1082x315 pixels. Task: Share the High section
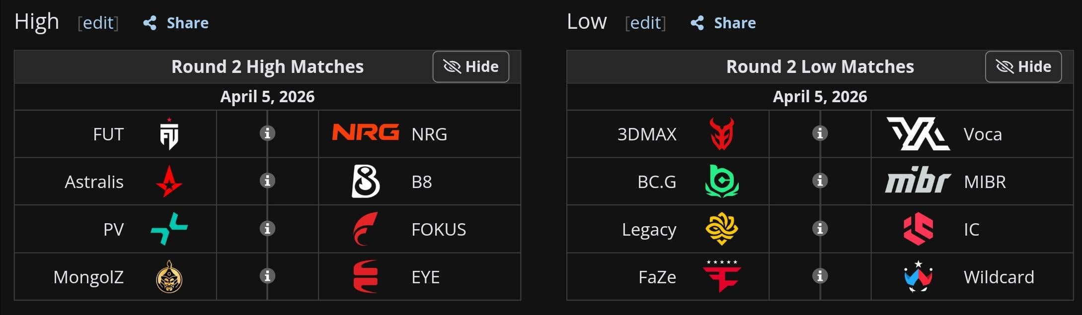point(176,23)
